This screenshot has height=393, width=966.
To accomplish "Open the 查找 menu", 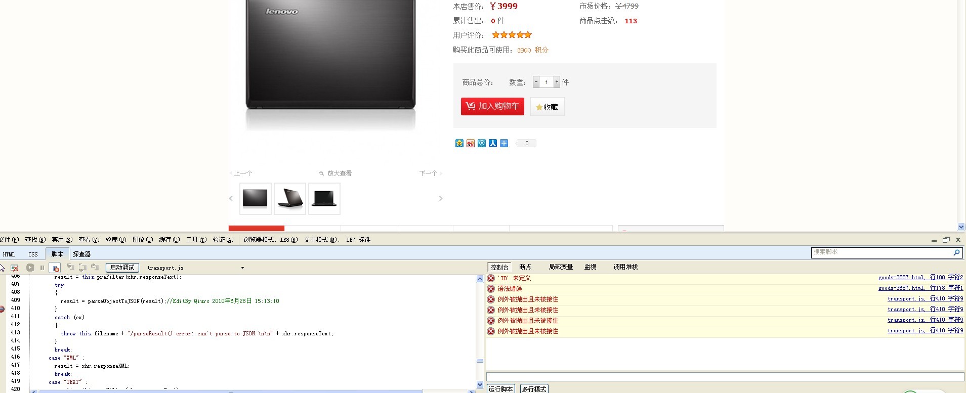I will (35, 240).
